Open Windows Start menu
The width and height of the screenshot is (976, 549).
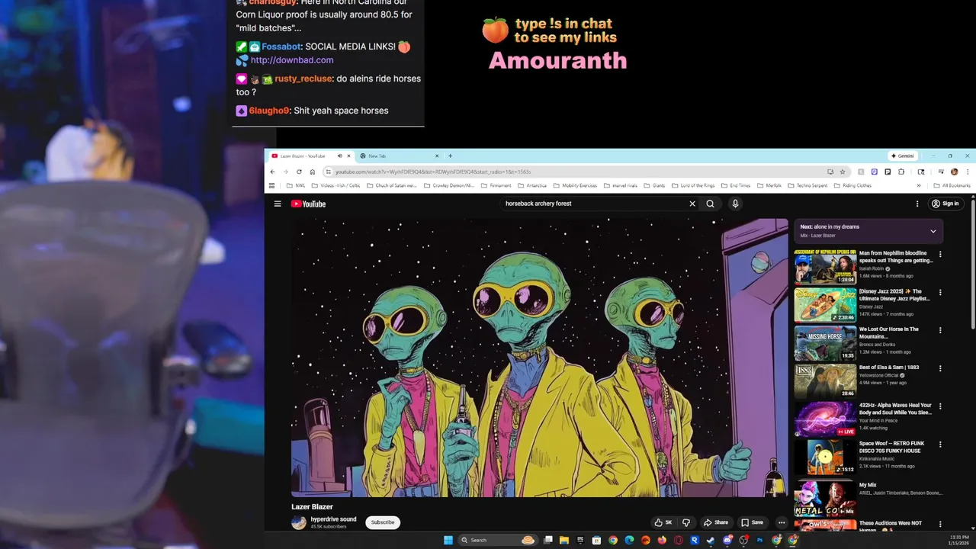click(448, 541)
